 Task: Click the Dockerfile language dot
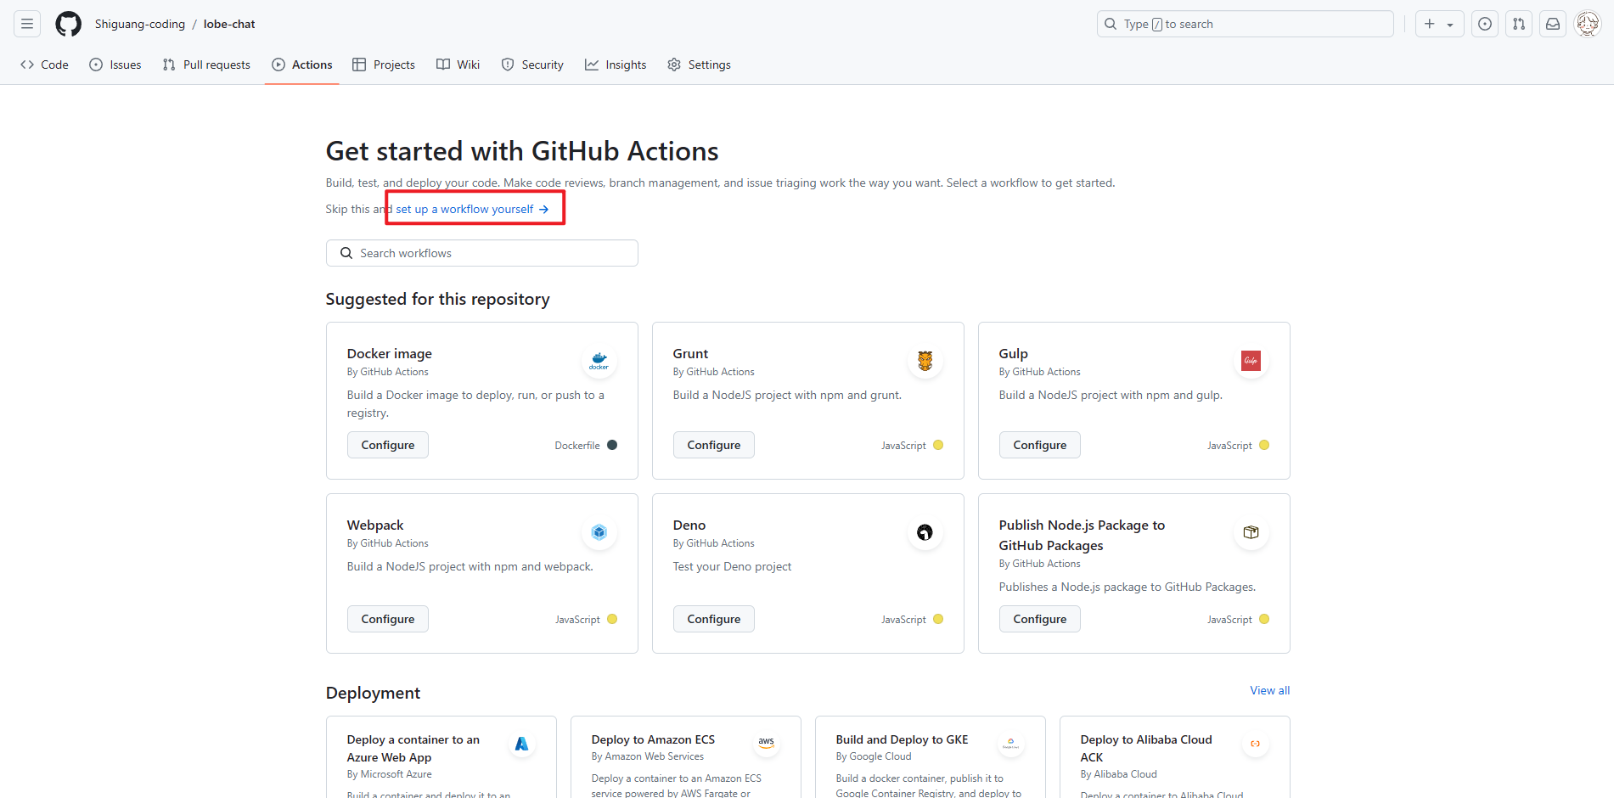click(612, 445)
